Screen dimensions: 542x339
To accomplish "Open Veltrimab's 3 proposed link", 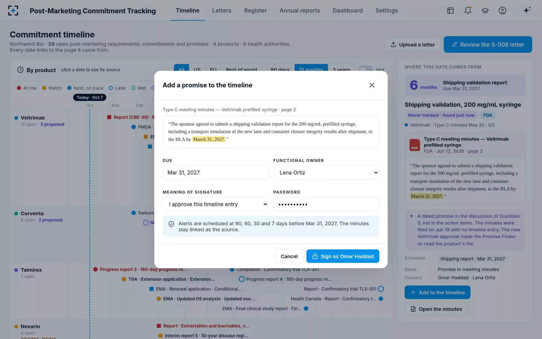I will tap(52, 124).
